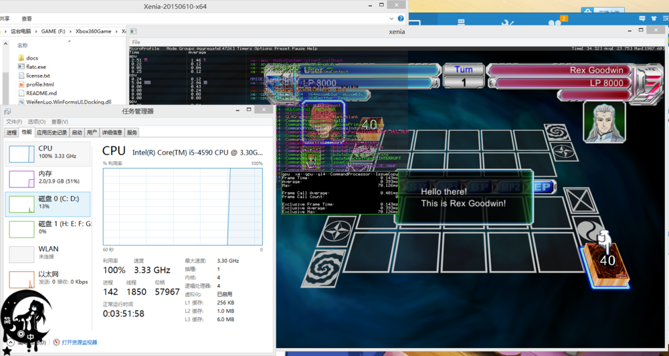The image size is (669, 356).
Task: Select WeifenLuo.WinFormsUI.Docking.dll file
Action: coord(65,102)
